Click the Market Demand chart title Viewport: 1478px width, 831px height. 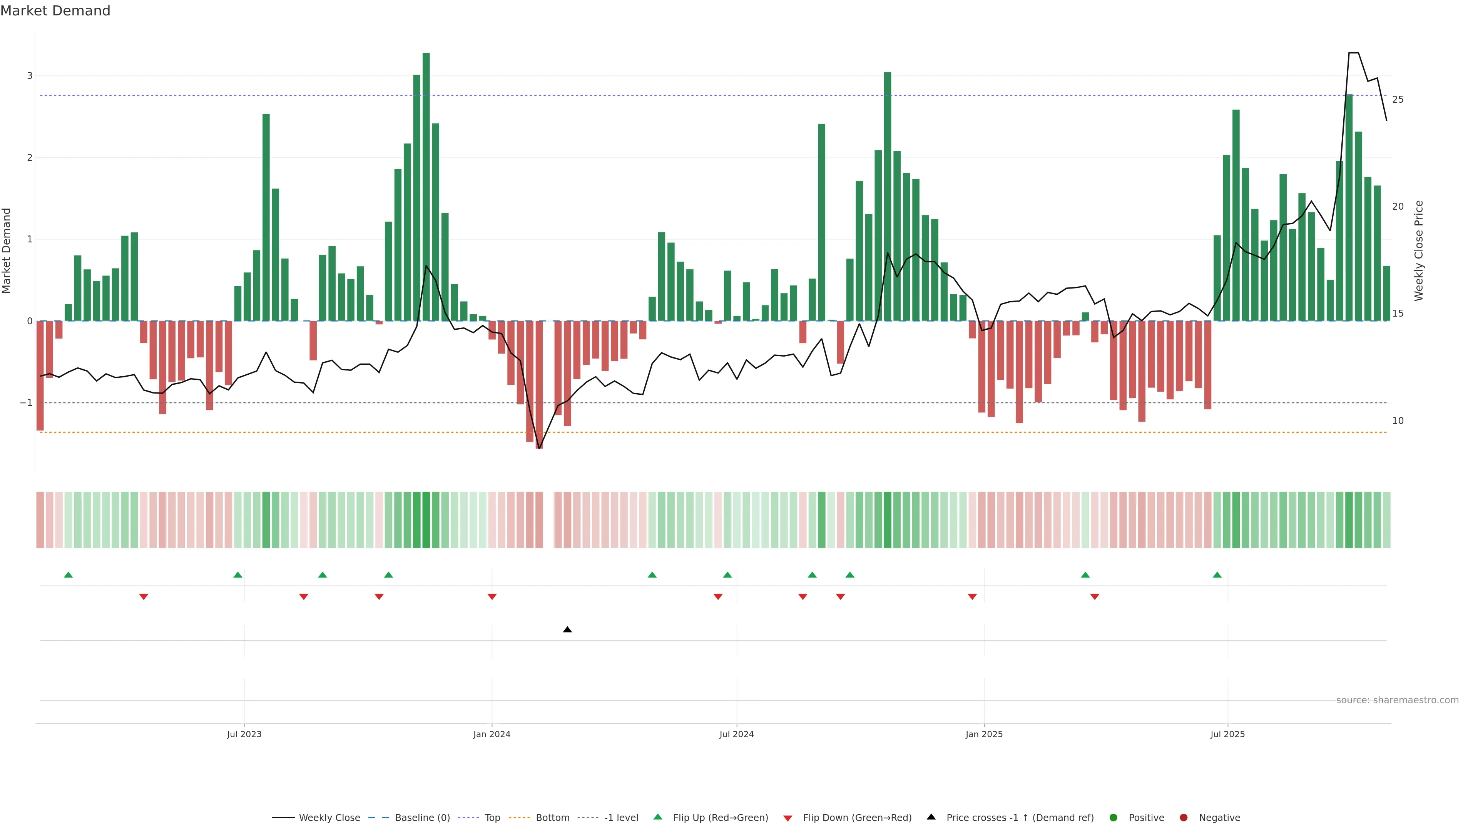pos(55,10)
